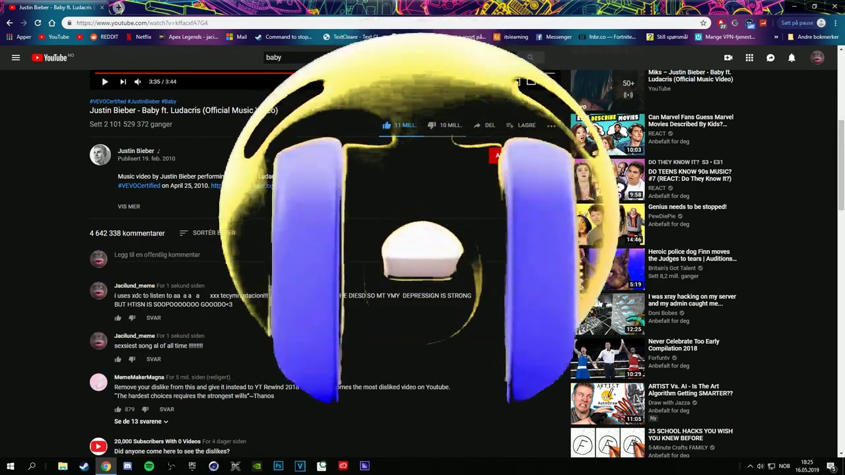Open the YouTube guide hamburger menu

coord(16,57)
